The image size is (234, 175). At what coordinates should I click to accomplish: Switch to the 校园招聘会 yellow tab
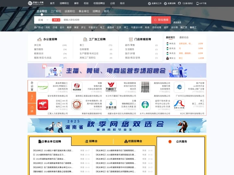134,141
